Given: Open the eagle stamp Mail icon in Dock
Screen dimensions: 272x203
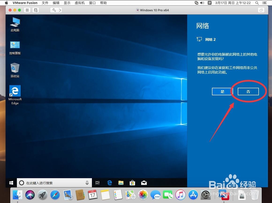Looking at the screenshot, I should tap(68, 195).
